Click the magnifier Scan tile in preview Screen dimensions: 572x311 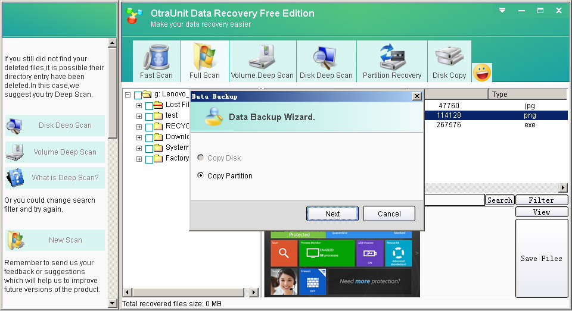pyautogui.click(x=284, y=253)
